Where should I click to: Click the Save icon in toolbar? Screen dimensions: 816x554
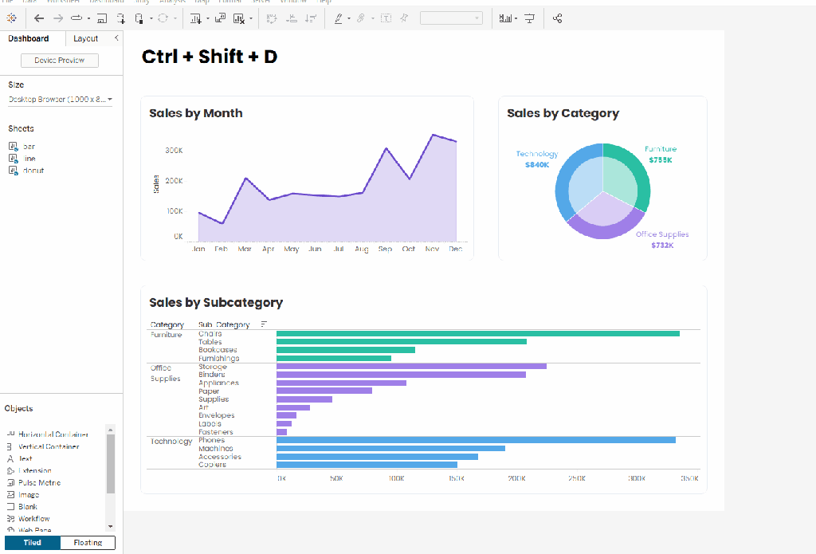coord(102,19)
